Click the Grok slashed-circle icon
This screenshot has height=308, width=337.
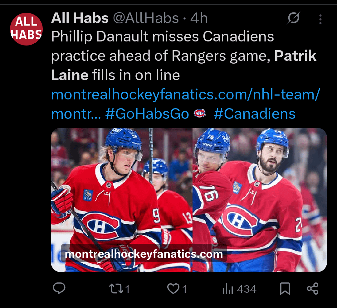(293, 19)
